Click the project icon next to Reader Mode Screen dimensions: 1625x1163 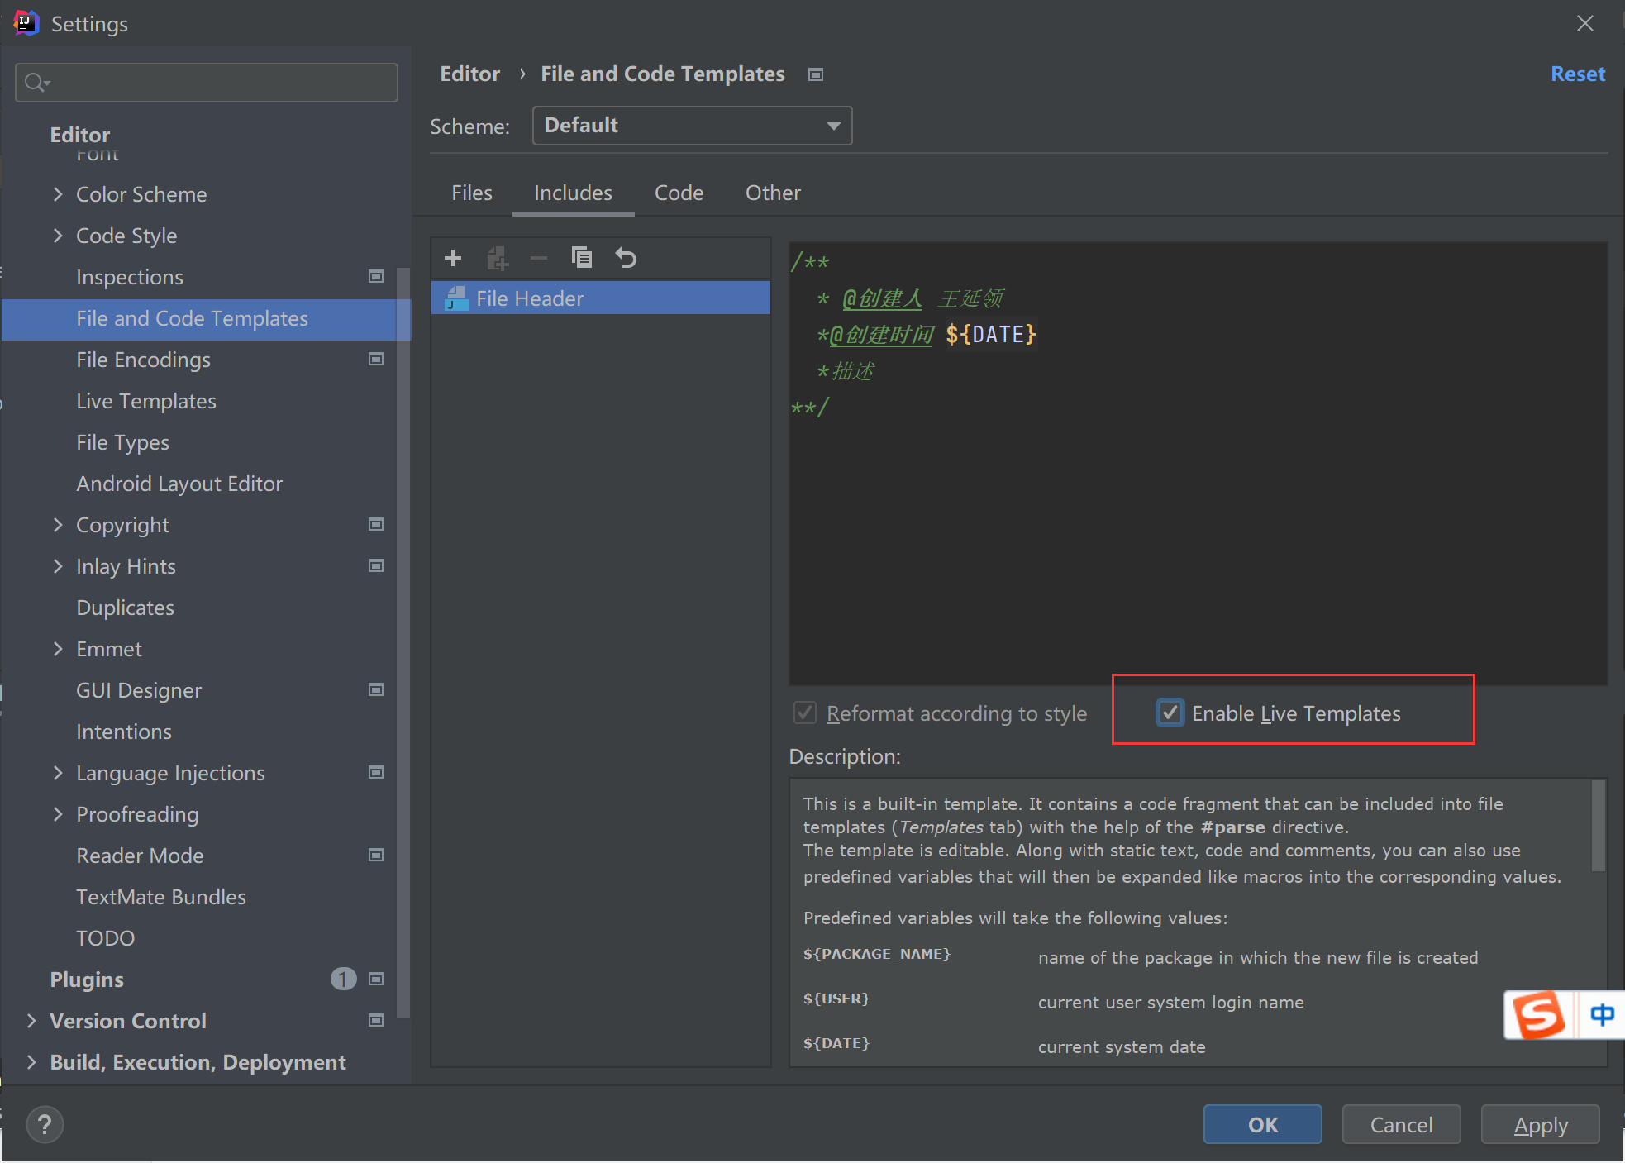[376, 856]
